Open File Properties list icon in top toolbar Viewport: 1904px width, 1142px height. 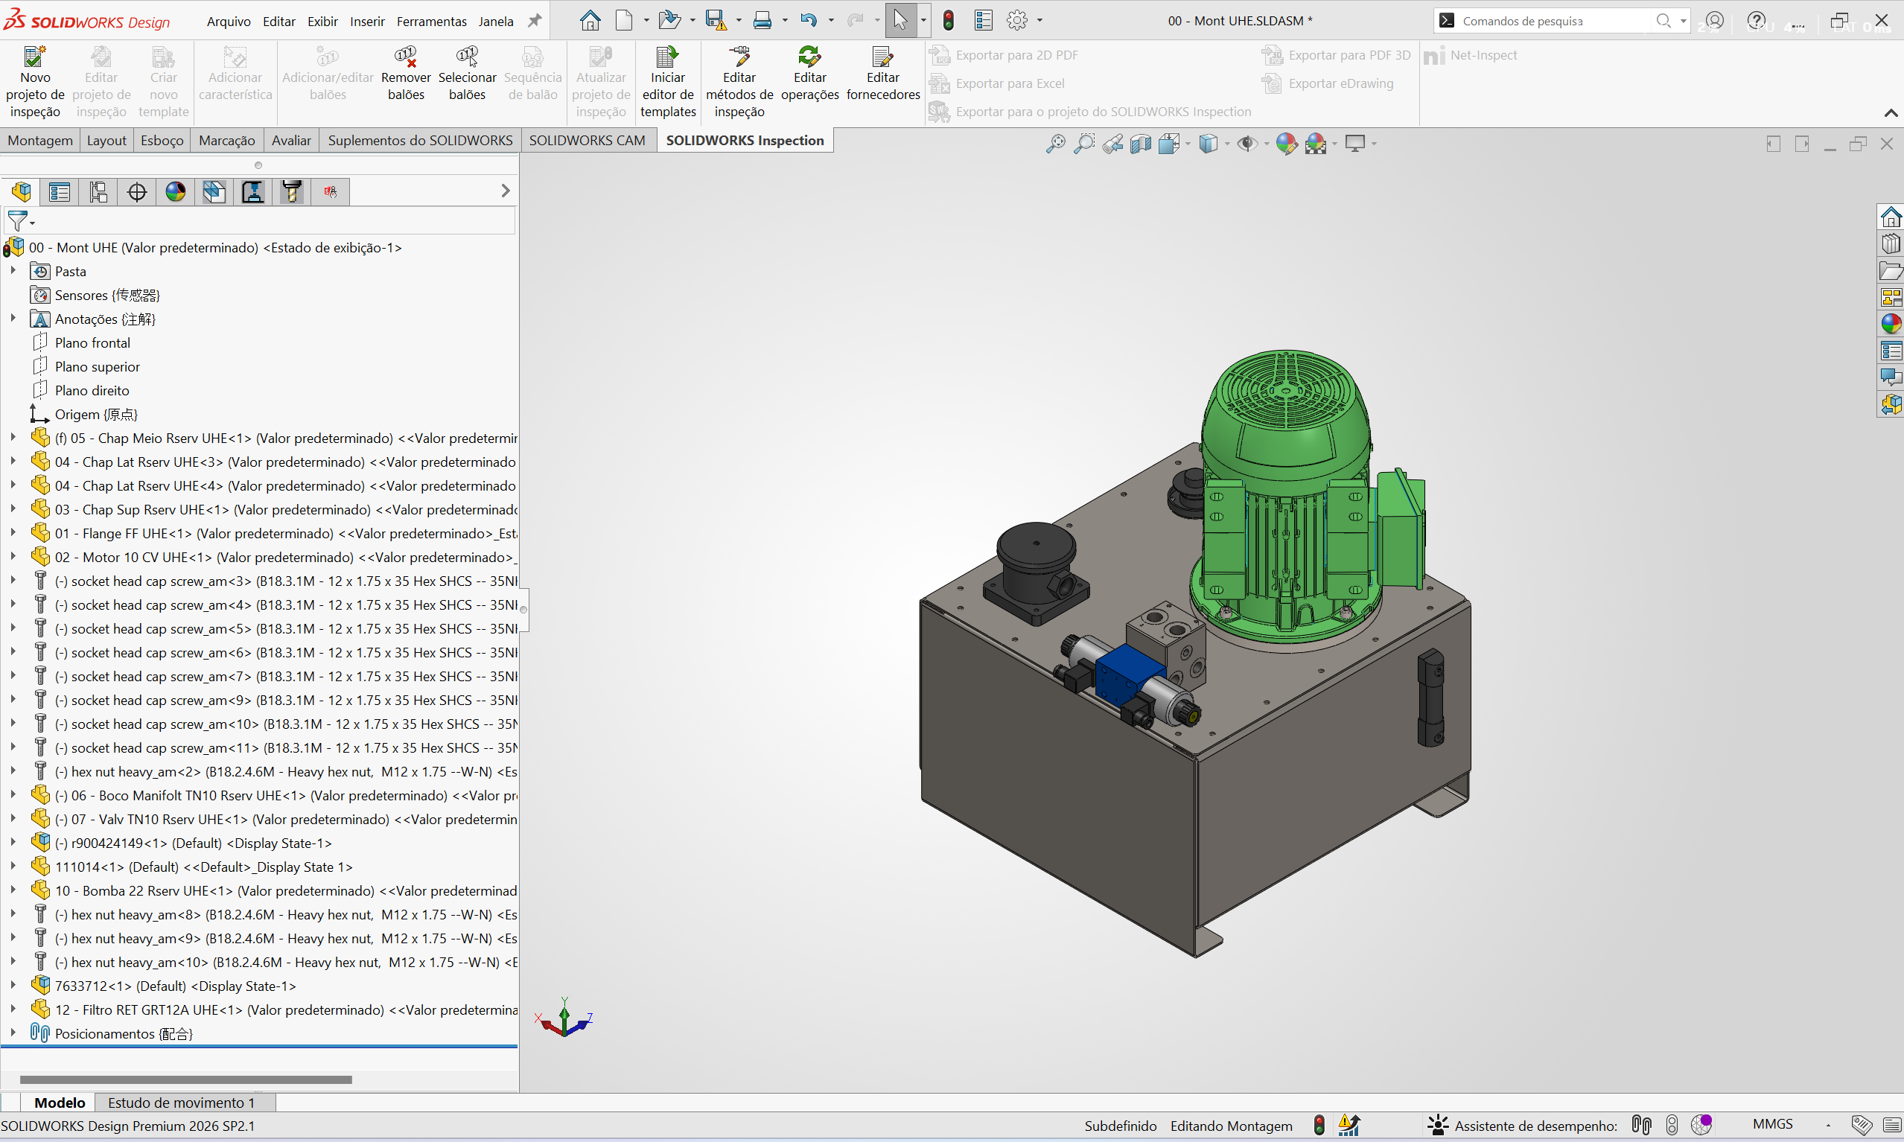(x=983, y=21)
